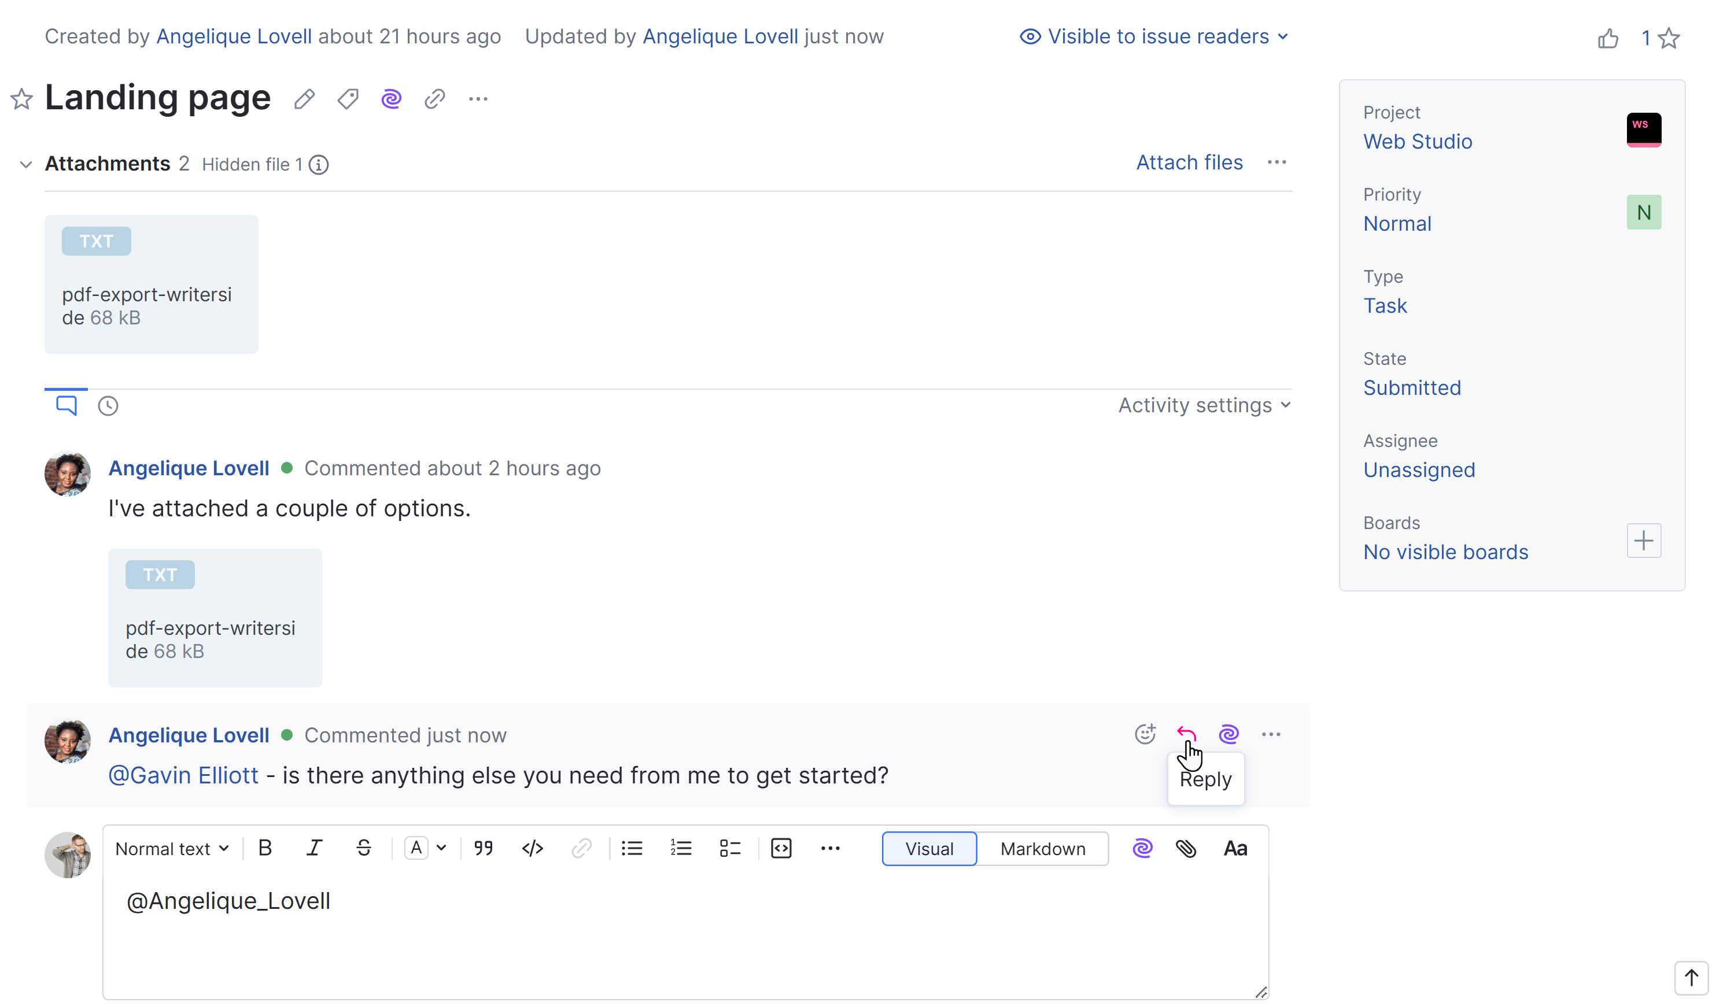The height and width of the screenshot is (1006, 1727).
Task: Click the Attach files link
Action: point(1189,162)
